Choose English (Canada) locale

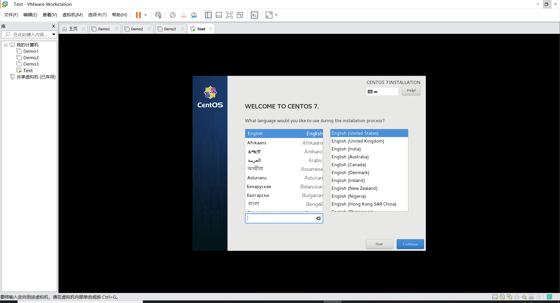tap(369, 165)
